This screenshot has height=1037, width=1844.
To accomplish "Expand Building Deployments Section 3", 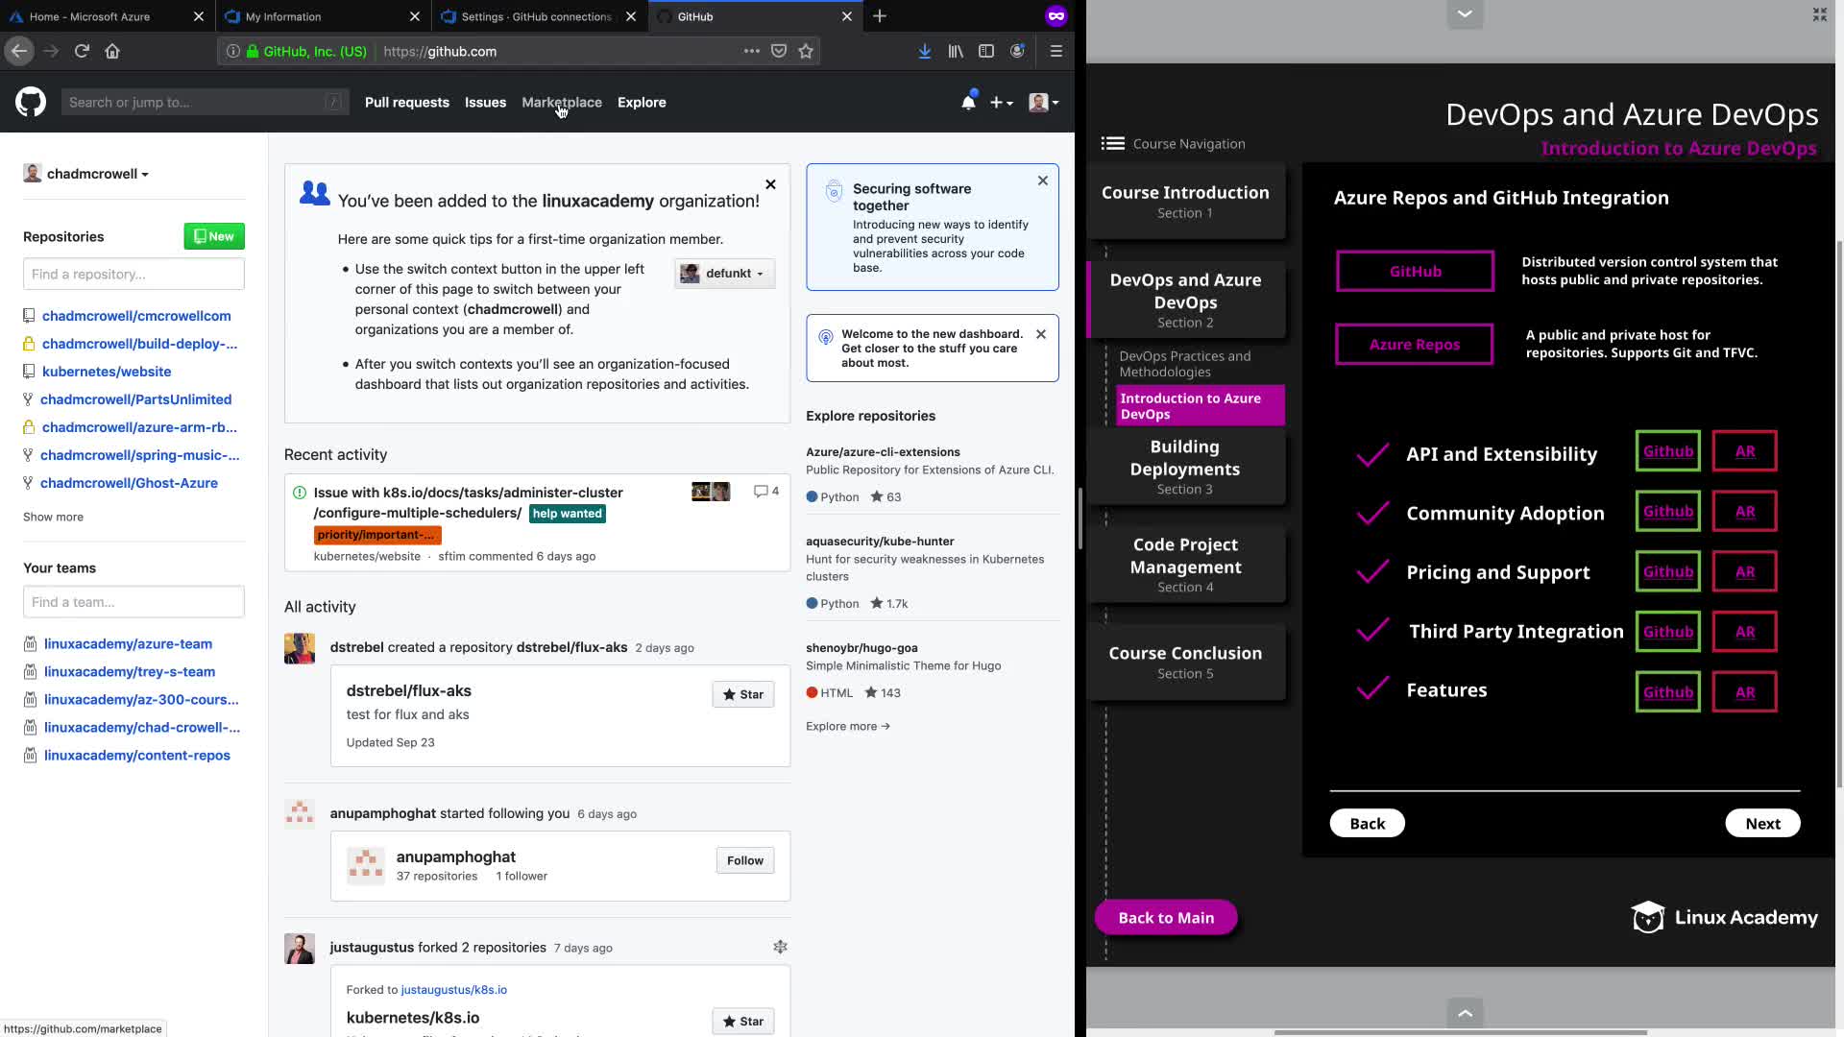I will pyautogui.click(x=1185, y=467).
